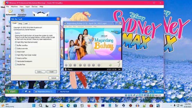Screen dimensions: 192x108
Task: Click the frame step button
Action: [x=99, y=65]
